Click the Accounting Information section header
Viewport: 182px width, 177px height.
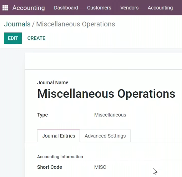tap(60, 157)
